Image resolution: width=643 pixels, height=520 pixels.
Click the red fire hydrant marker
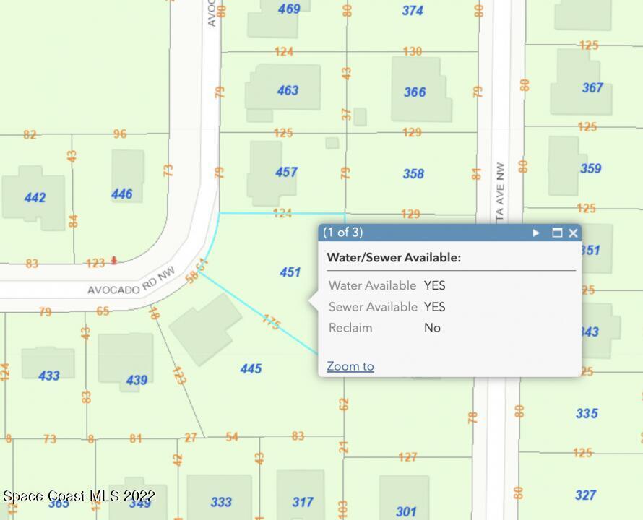[x=113, y=261]
